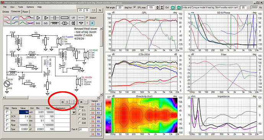Add a ground symbol to schematic
Image resolution: width=264 pixels, height=140 pixels.
(81, 23)
